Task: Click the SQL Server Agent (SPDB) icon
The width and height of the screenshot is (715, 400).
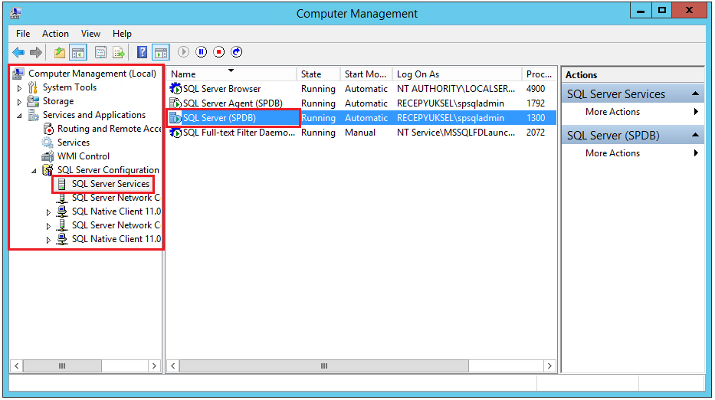Action: (175, 103)
